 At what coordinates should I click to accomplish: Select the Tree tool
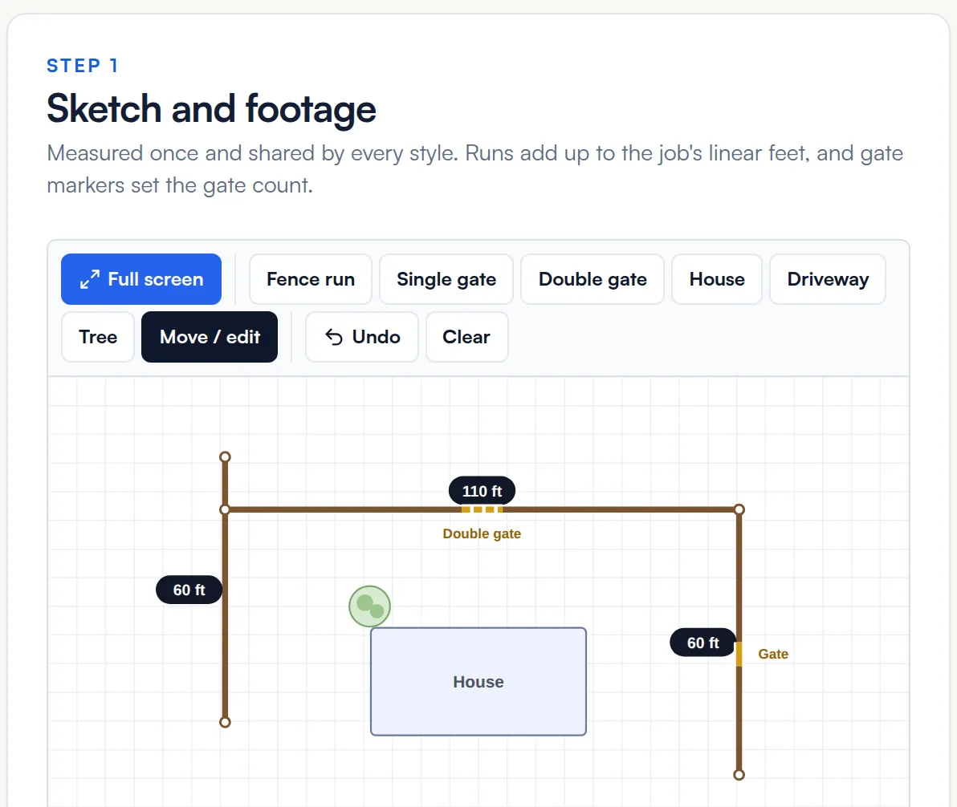(98, 337)
